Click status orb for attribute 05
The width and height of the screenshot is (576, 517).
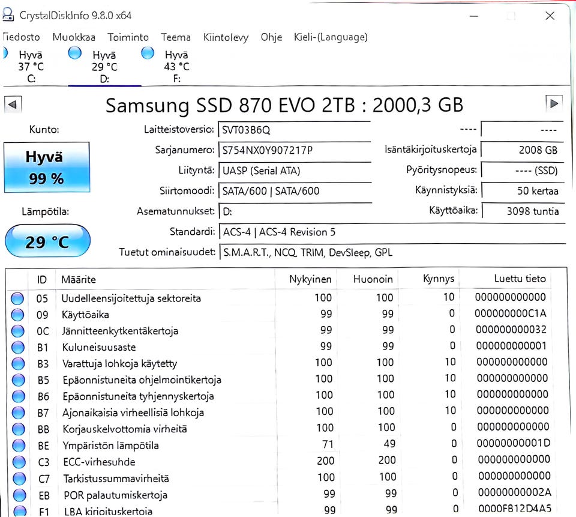coord(17,298)
